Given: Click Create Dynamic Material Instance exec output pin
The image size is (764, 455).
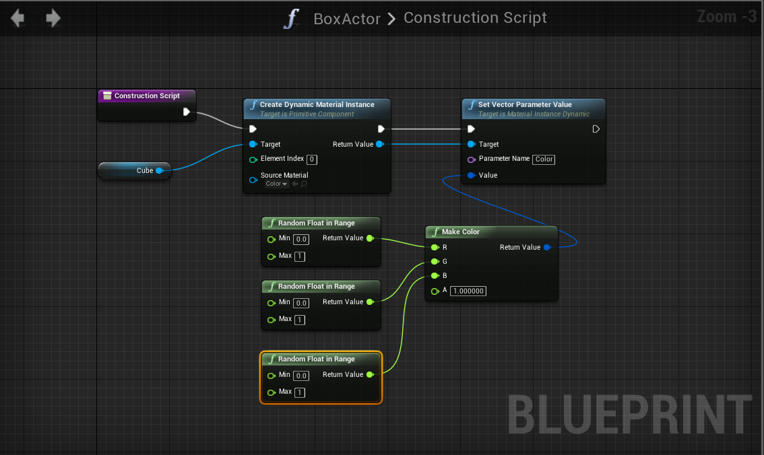Looking at the screenshot, I should (x=381, y=129).
